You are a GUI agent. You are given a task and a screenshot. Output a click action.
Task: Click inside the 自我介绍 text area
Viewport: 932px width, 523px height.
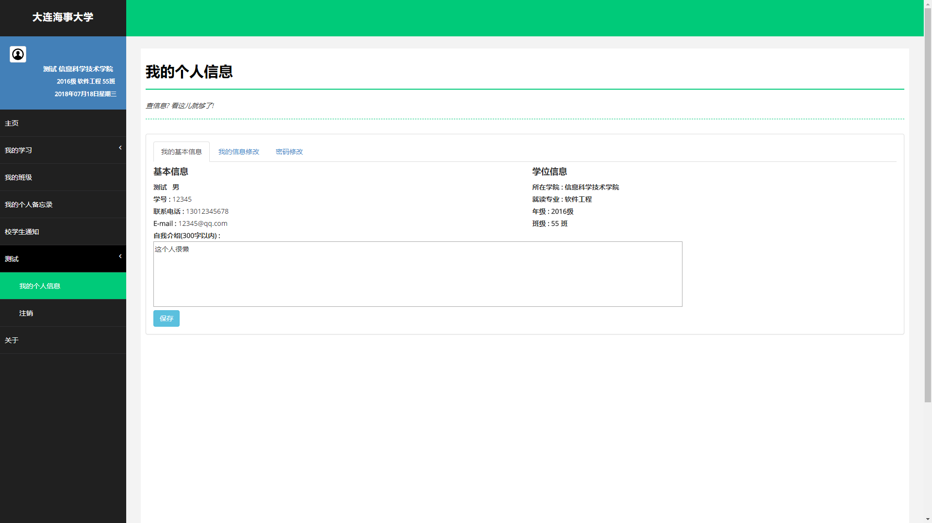point(416,274)
